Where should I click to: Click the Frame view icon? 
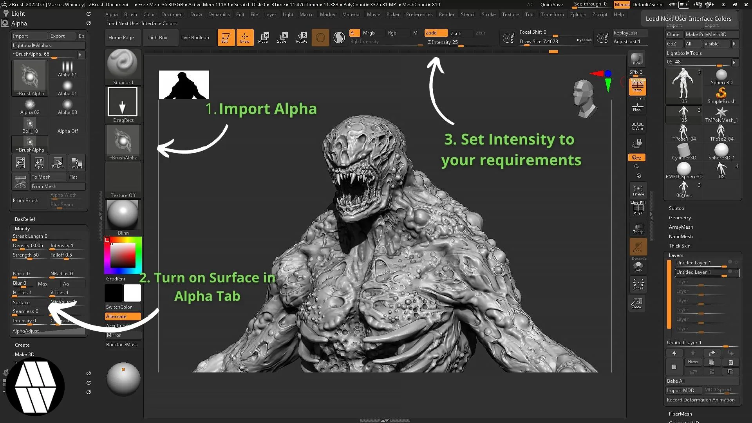(x=638, y=190)
